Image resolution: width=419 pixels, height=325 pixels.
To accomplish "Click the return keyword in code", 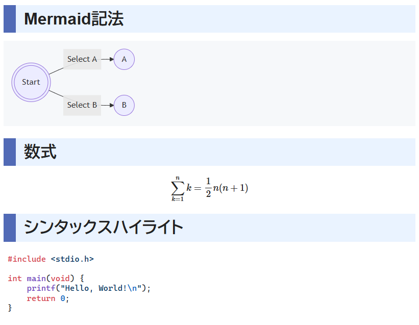I will [41, 298].
